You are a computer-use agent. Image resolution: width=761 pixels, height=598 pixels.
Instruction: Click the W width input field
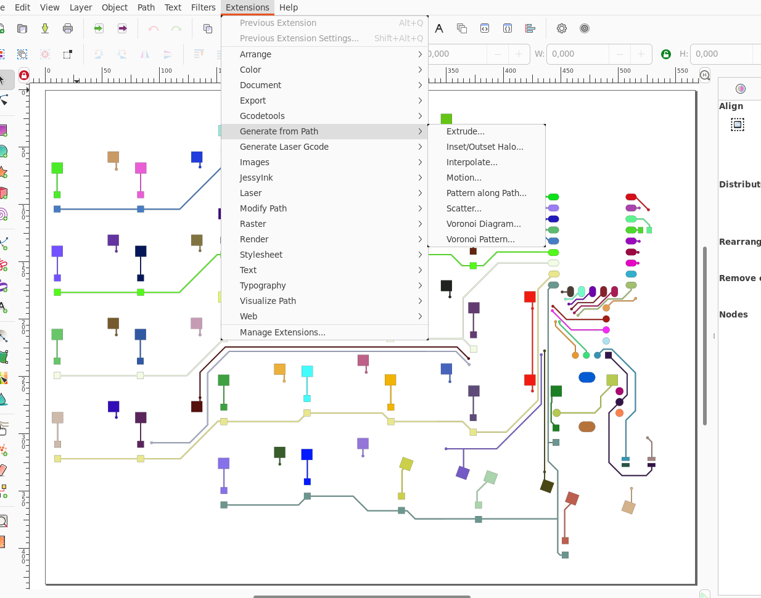click(x=577, y=54)
